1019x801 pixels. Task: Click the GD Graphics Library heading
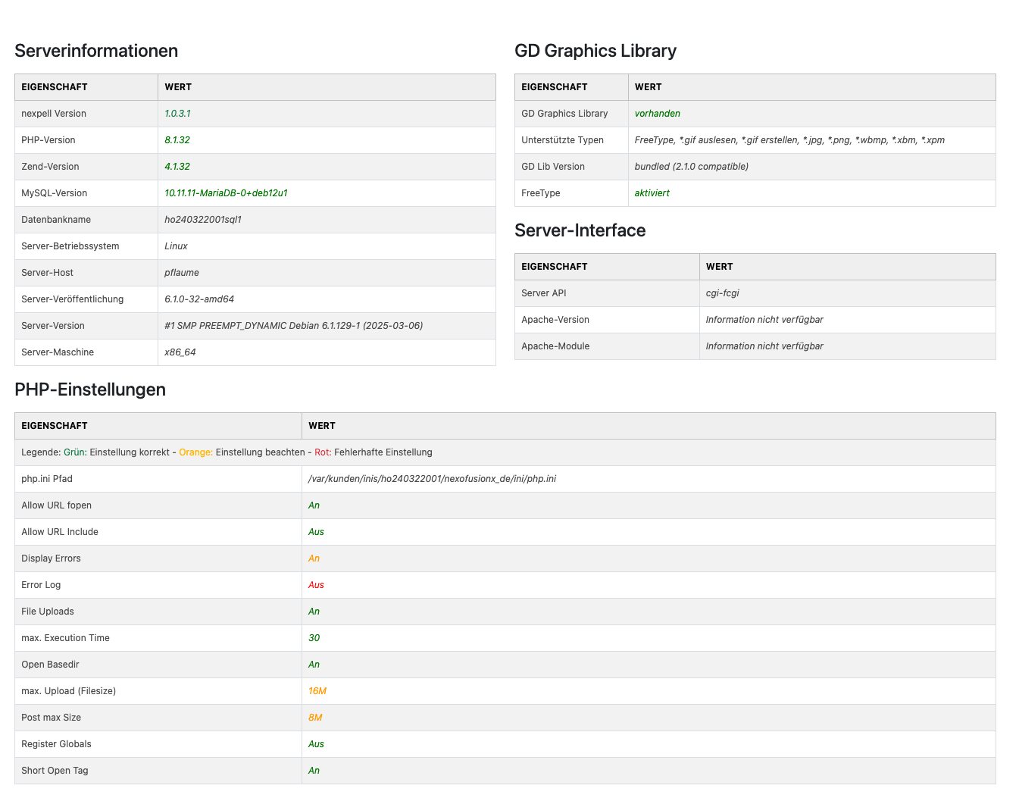595,51
